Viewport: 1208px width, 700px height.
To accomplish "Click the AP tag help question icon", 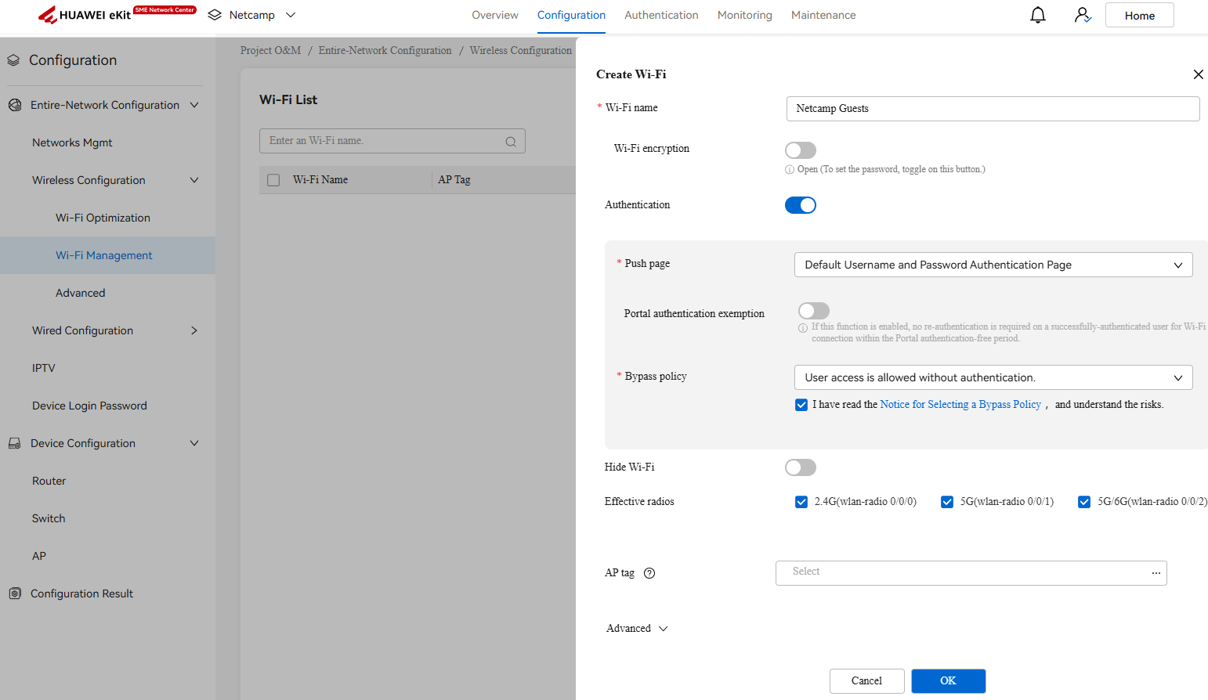I will click(649, 573).
